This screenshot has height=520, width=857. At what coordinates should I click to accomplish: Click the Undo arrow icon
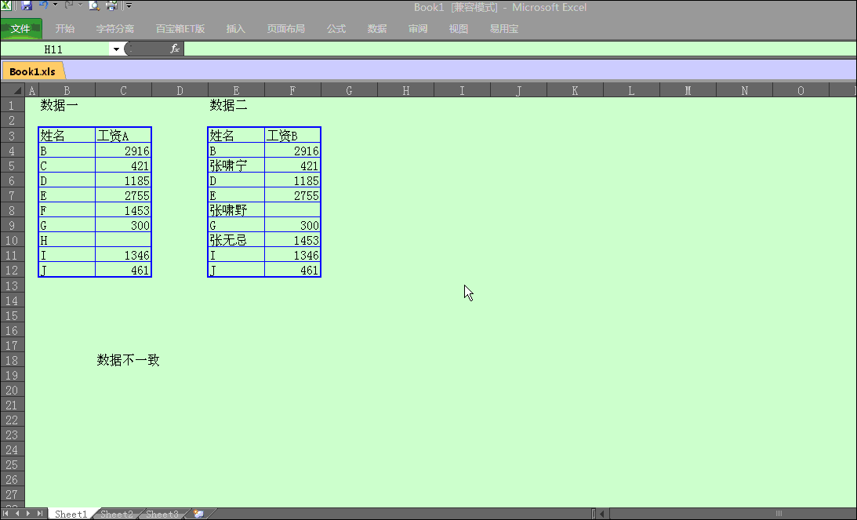point(44,5)
